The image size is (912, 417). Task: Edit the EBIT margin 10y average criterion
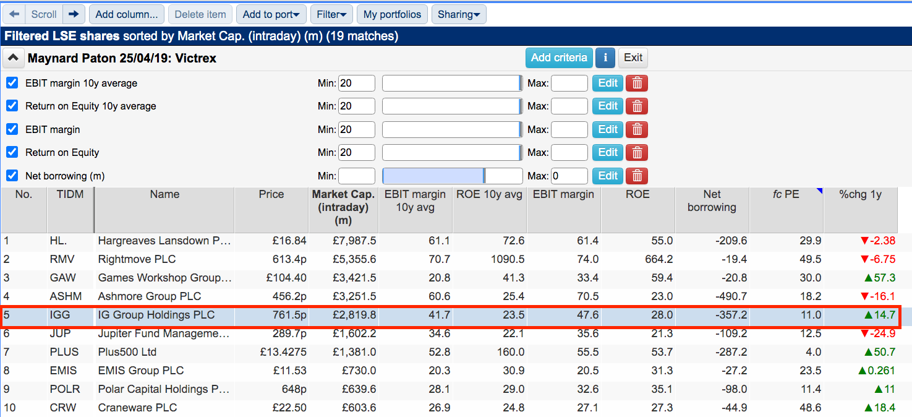608,83
